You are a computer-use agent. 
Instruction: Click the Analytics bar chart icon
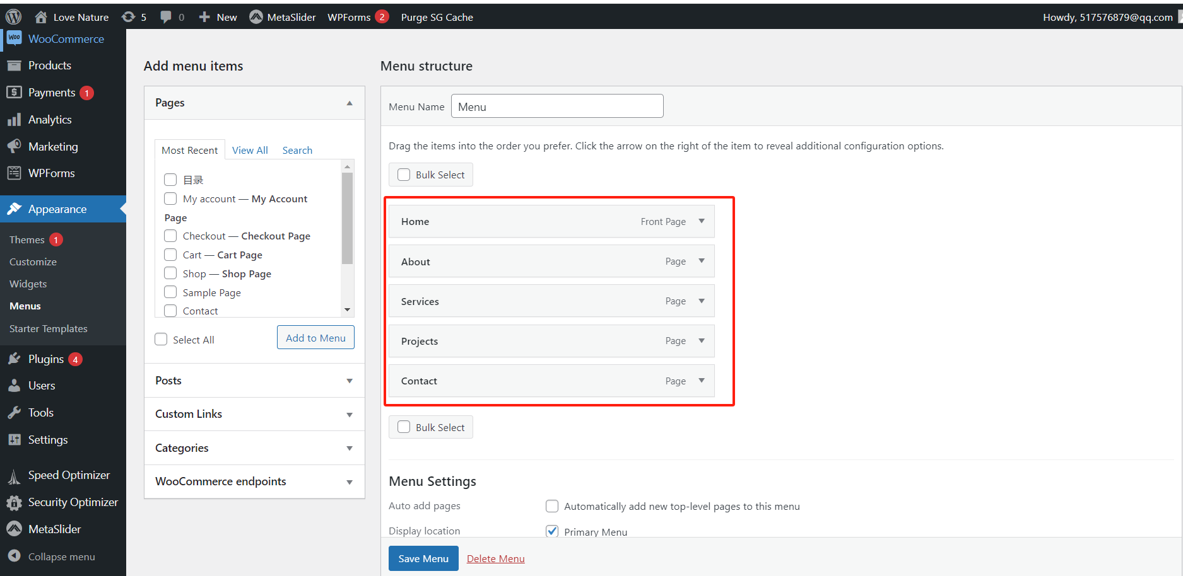(14, 120)
